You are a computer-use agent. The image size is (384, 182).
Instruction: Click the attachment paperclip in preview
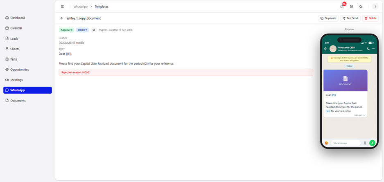click(x=365, y=143)
